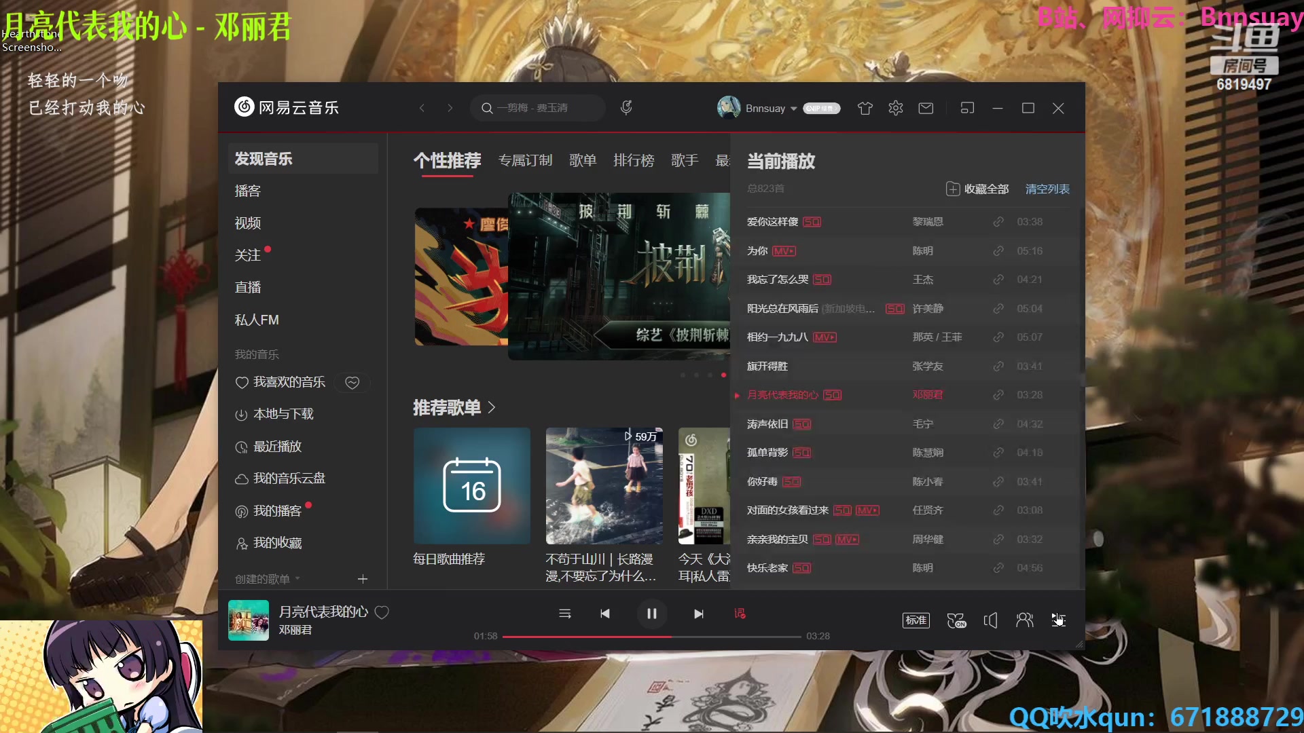Switch to the 排行榜 tab
1304x733 pixels.
(x=634, y=161)
